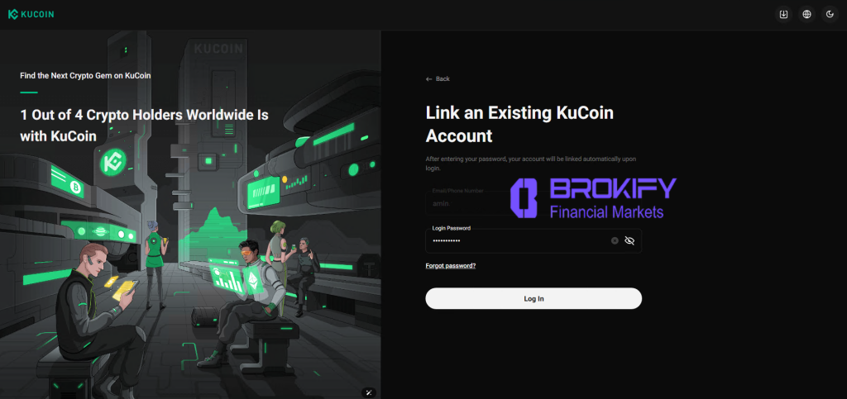
Task: Click the Link an Existing KuCoin Account heading
Action: tap(519, 124)
